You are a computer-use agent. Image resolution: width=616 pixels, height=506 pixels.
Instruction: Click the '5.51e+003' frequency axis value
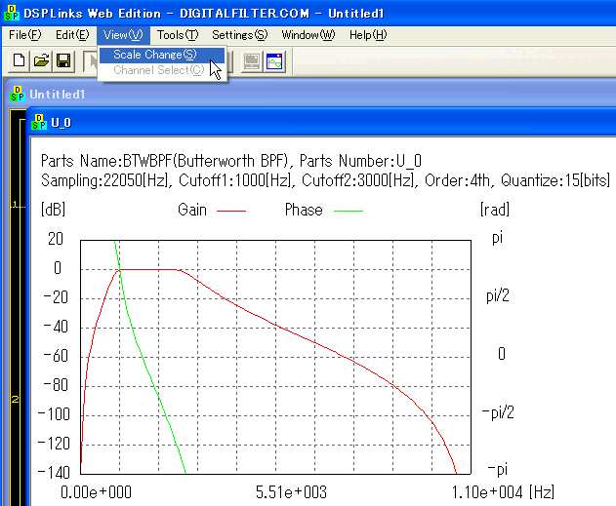tap(291, 492)
